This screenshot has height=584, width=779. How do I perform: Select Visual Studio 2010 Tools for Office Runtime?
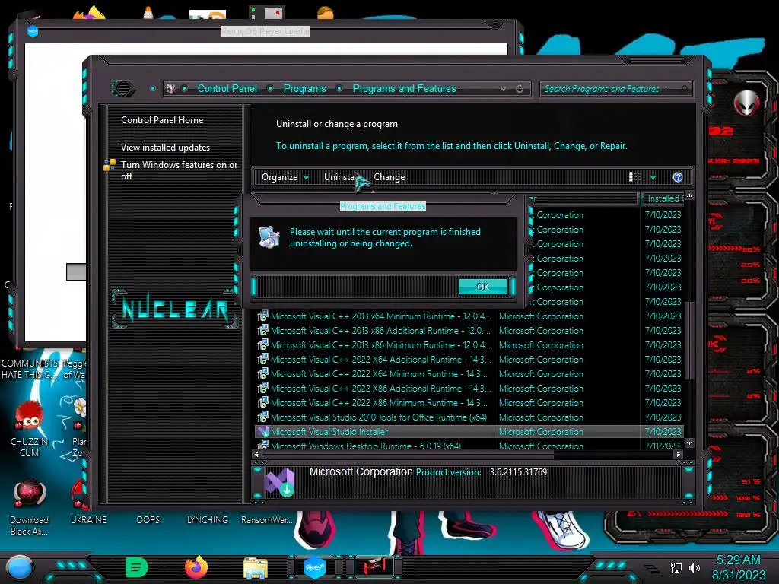pos(379,417)
